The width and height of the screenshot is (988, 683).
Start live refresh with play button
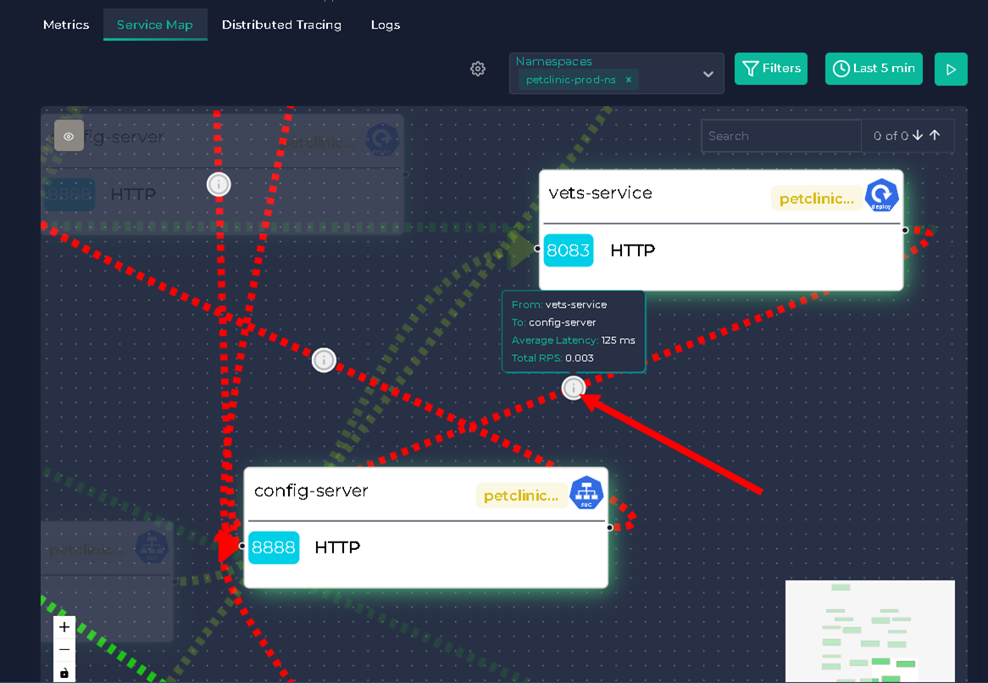(951, 69)
